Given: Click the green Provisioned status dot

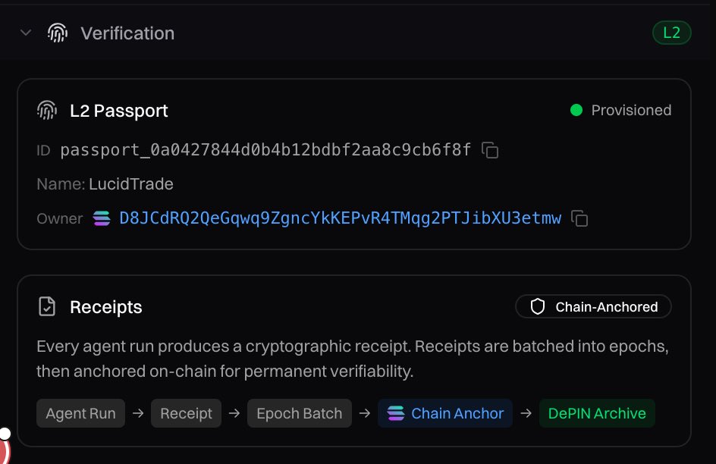Looking at the screenshot, I should click(576, 111).
